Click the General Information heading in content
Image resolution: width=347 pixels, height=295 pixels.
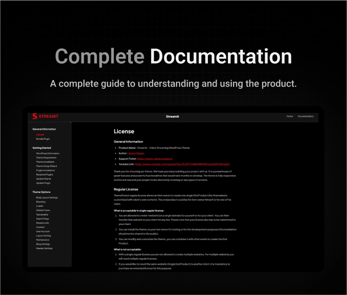[x=128, y=141]
